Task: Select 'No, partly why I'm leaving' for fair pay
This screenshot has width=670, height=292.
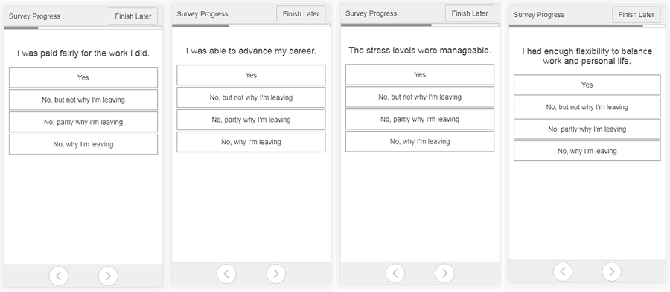Action: (x=83, y=122)
